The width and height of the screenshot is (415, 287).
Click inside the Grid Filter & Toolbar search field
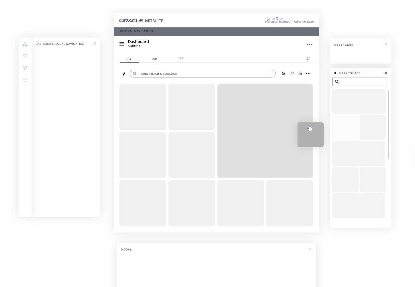(x=203, y=74)
